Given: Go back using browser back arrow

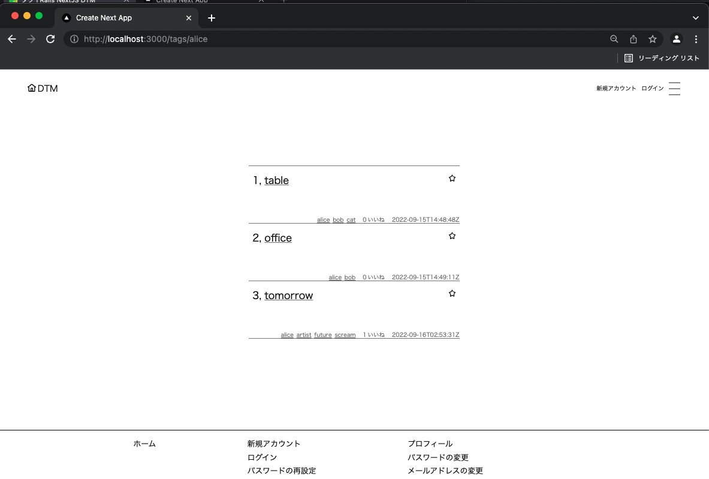Looking at the screenshot, I should click(12, 39).
